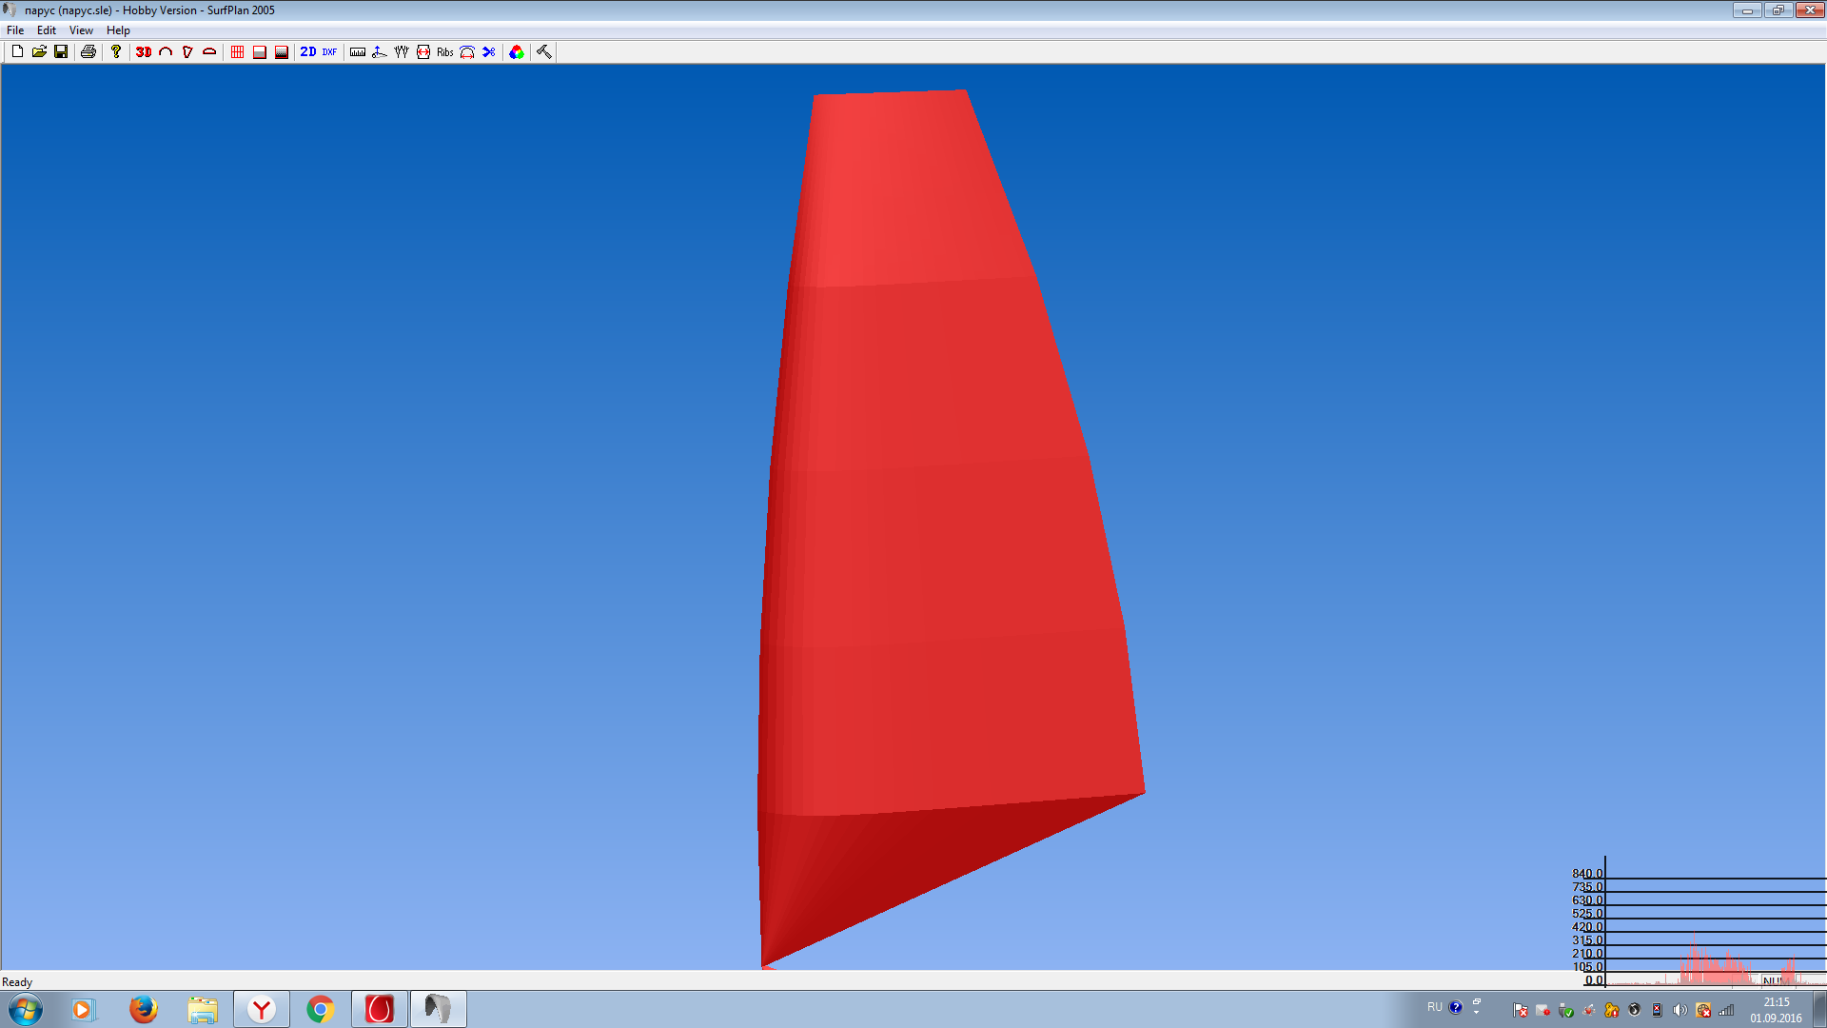Click the Help question mark icon

pos(116,52)
